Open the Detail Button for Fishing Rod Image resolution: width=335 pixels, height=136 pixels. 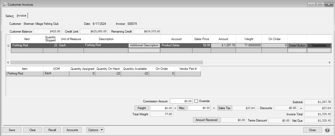click(297, 46)
